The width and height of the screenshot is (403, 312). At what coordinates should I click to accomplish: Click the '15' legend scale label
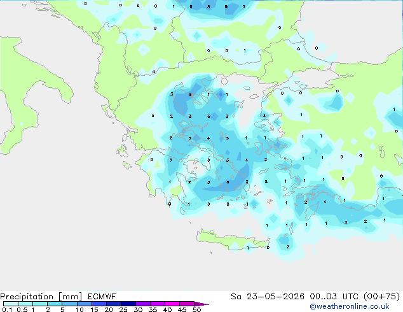94,309
